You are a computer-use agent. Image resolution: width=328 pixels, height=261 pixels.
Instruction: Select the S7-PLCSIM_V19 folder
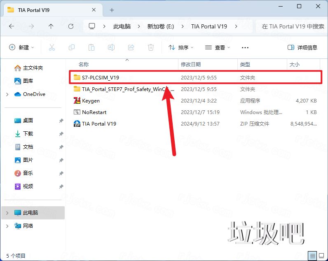click(196, 77)
